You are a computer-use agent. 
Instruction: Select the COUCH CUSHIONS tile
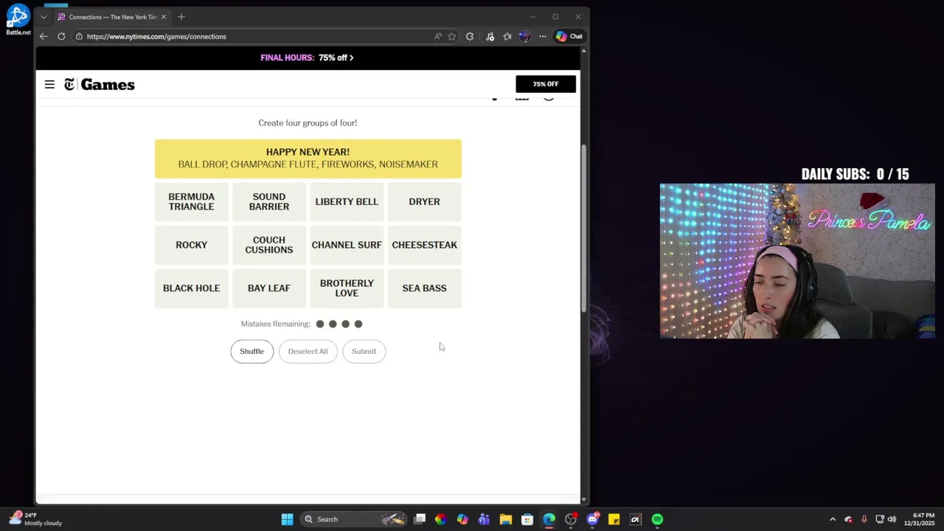point(269,245)
